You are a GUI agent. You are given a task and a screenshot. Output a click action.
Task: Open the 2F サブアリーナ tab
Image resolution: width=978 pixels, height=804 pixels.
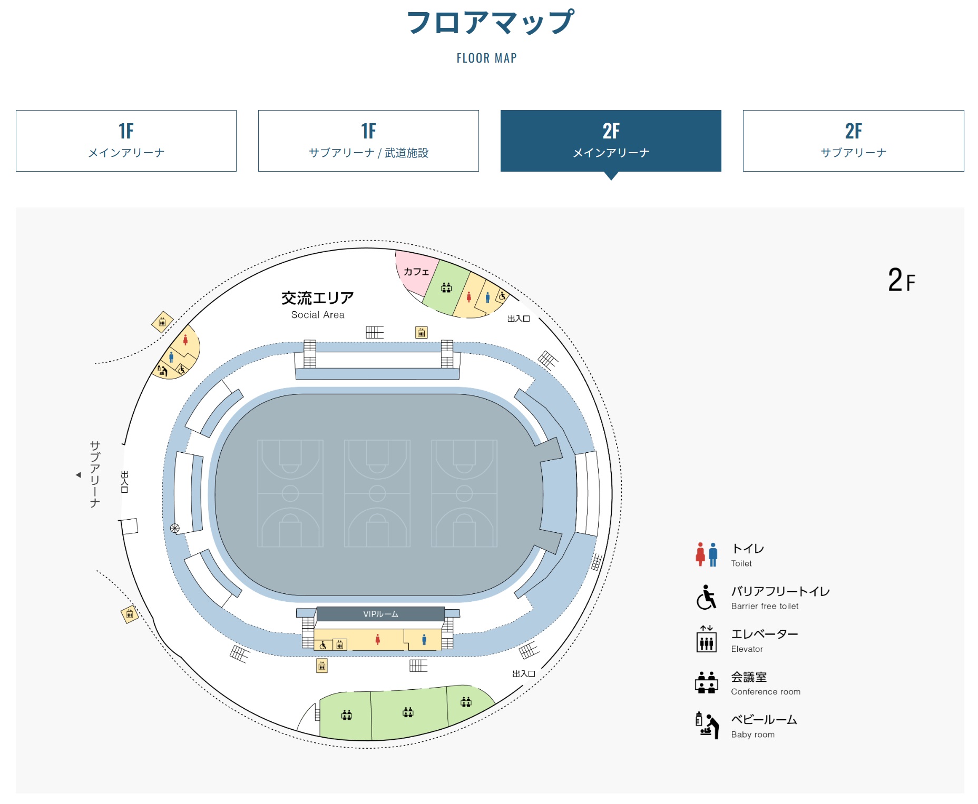pyautogui.click(x=853, y=141)
